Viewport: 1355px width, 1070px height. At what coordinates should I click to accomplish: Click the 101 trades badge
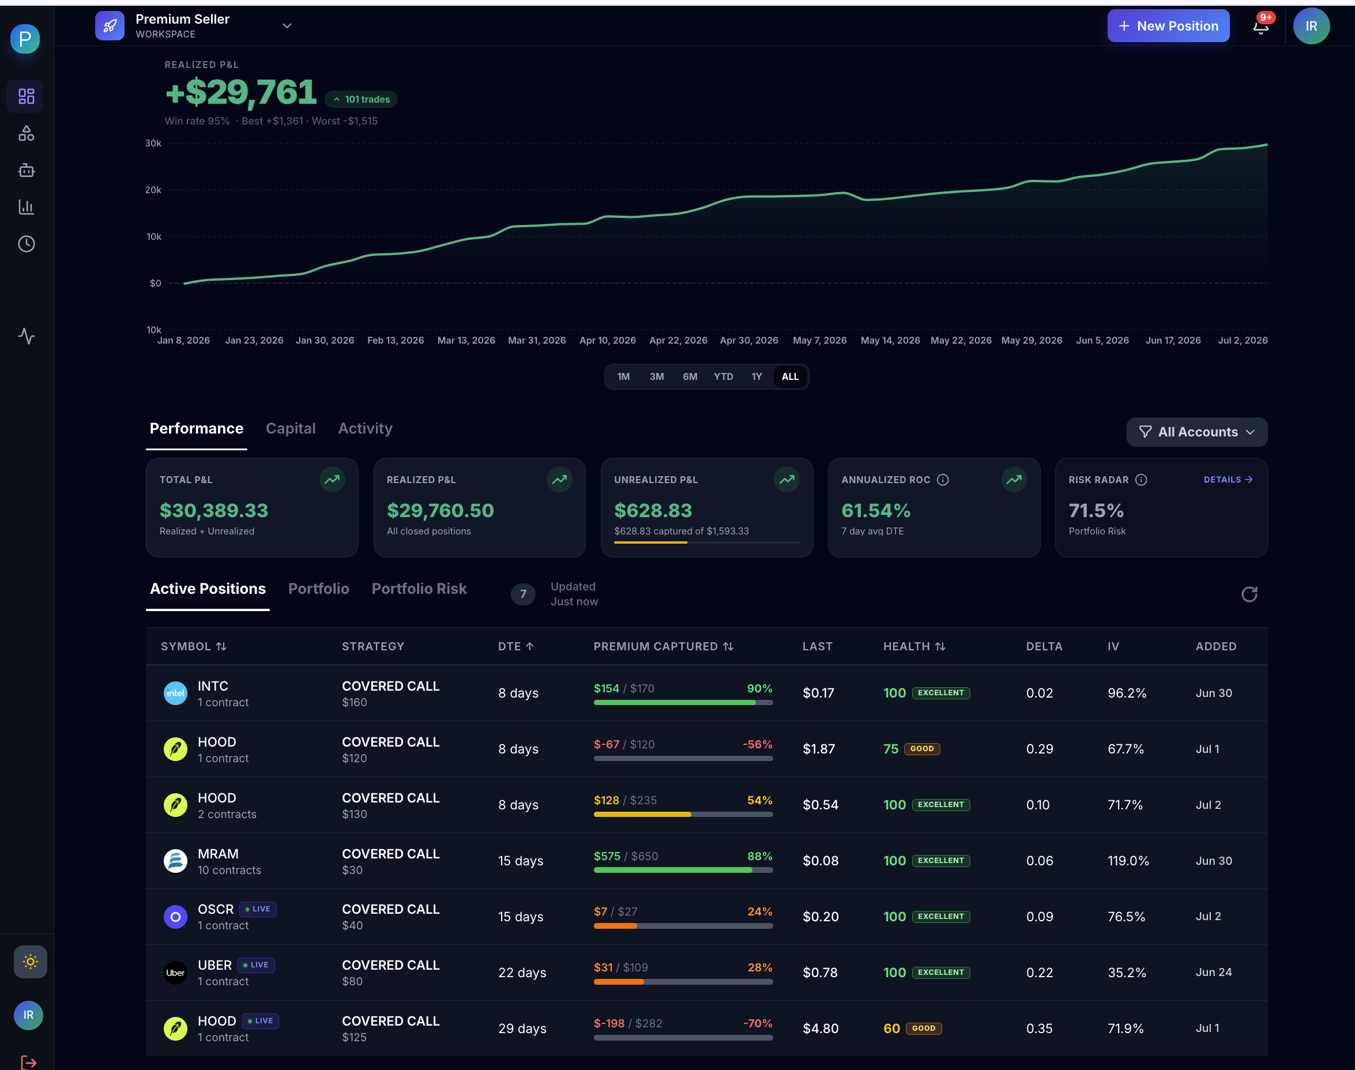[x=362, y=99]
